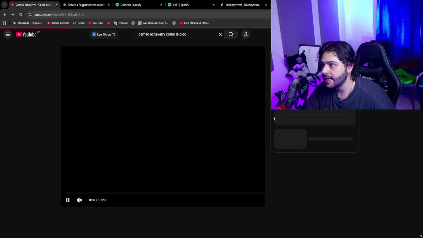Screen dimensions: 423x238
Task: Click the black video player area
Action: tap(163, 119)
